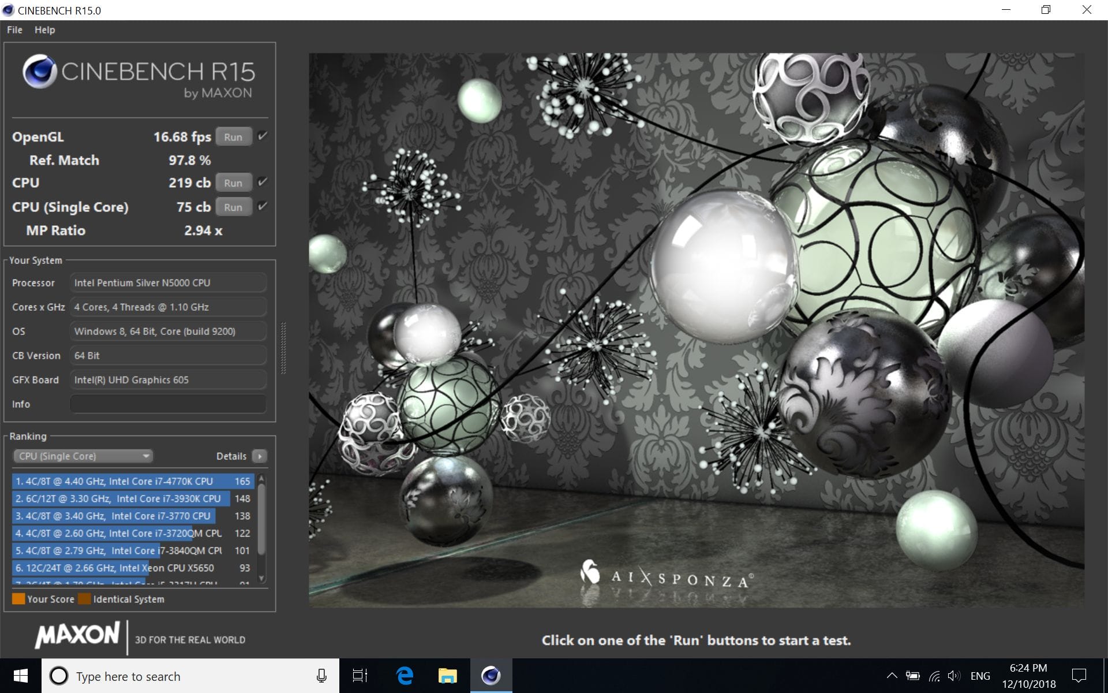Select ranking entry Intel Core i7-4770K CPU
The width and height of the screenshot is (1108, 693).
click(x=133, y=481)
